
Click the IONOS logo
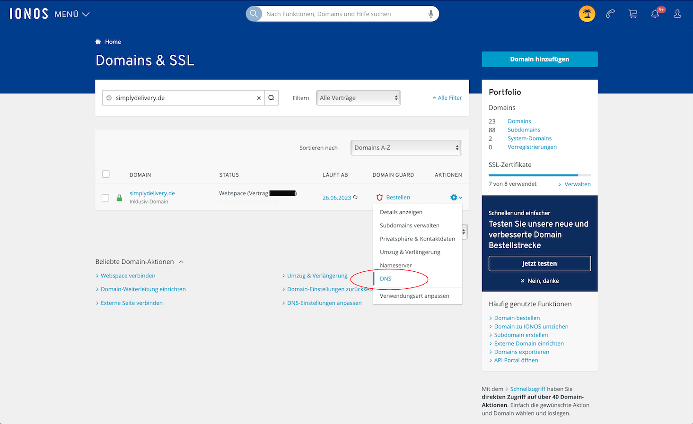(x=29, y=14)
